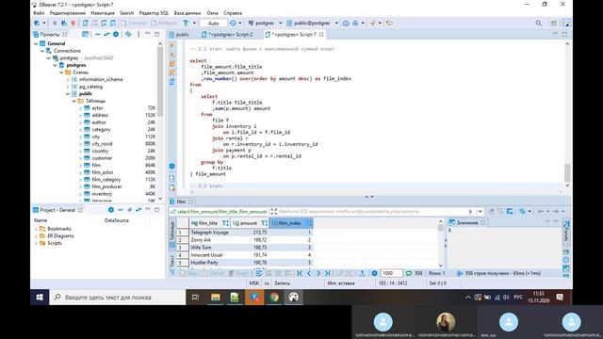Viewport: 603px width, 339px height.
Task: Click Windows search box on taskbar
Action: click(x=117, y=298)
